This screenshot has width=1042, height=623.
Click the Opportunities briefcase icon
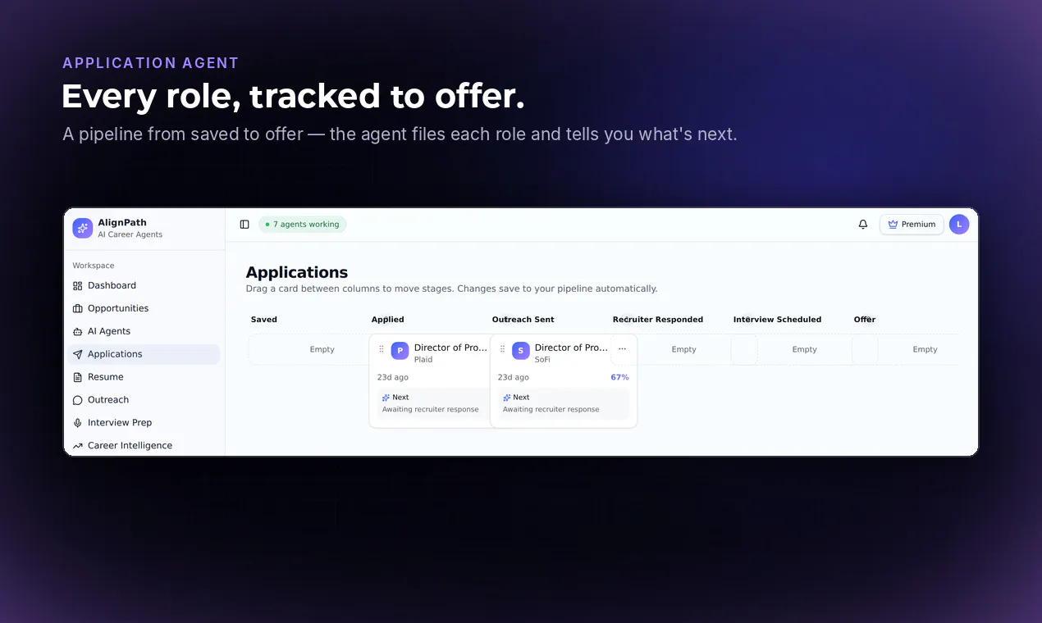click(x=78, y=309)
